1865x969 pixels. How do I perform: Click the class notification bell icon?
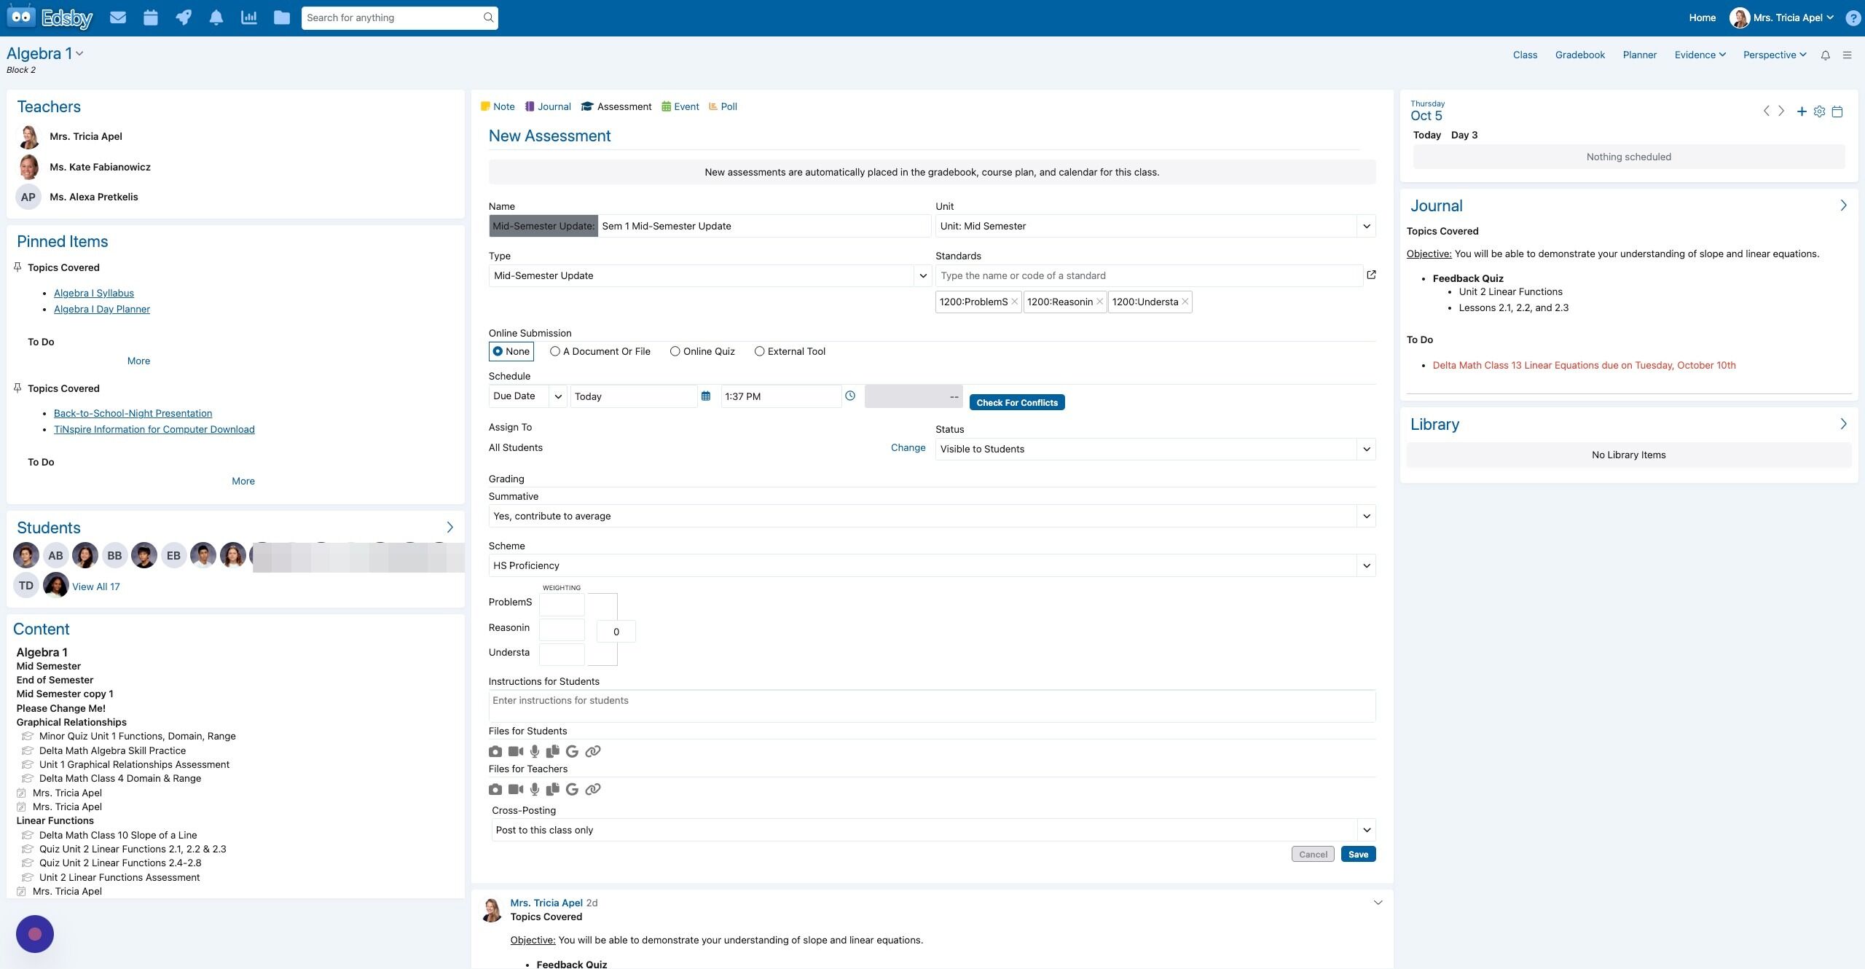tap(1826, 55)
